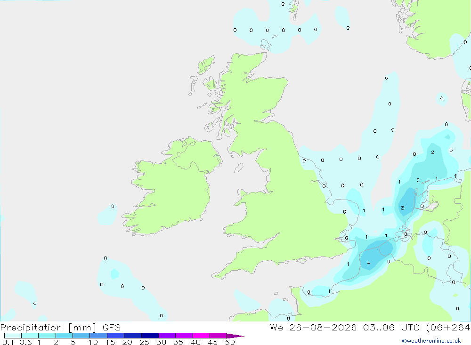The height and width of the screenshot is (345, 471).
Task: Click the 45–50 mm legend color swatch
Action: (x=219, y=336)
